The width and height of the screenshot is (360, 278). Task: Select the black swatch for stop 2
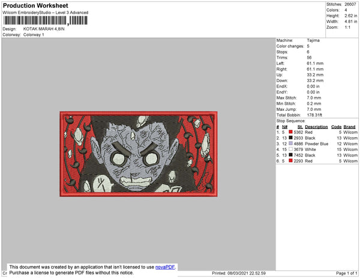pos(290,138)
